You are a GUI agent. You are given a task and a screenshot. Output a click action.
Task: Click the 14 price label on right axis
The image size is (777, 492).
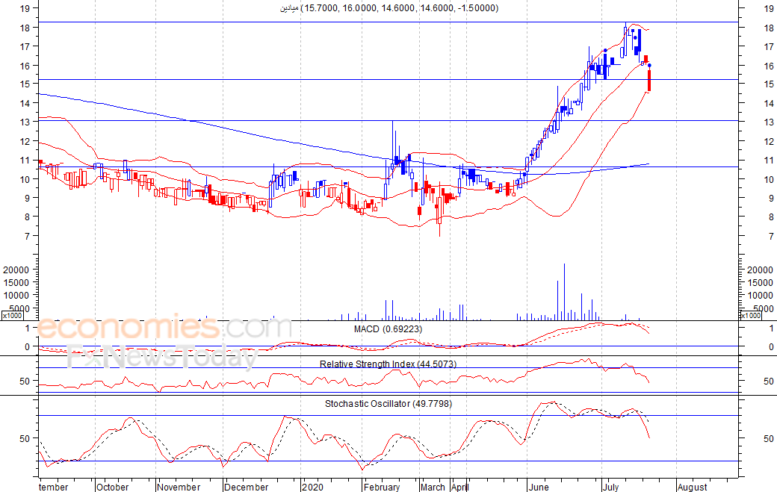769,104
